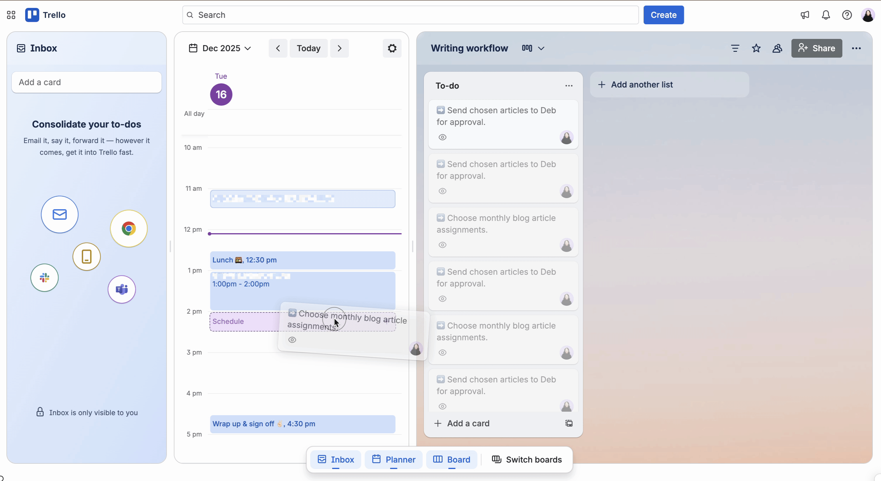
Task: Open the calendar settings gear
Action: (x=392, y=48)
